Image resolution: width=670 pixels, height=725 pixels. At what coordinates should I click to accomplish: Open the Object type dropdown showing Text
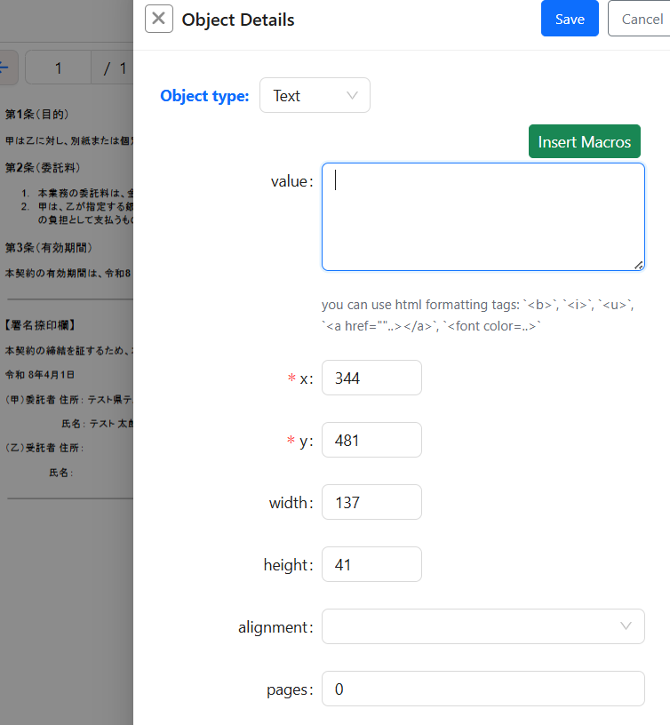pos(315,96)
